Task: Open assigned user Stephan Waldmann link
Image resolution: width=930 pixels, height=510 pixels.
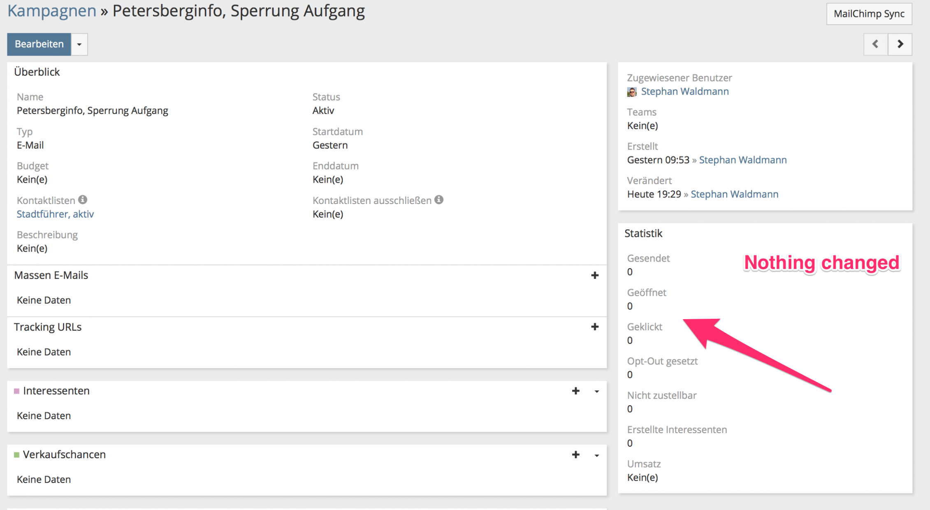Action: 684,91
